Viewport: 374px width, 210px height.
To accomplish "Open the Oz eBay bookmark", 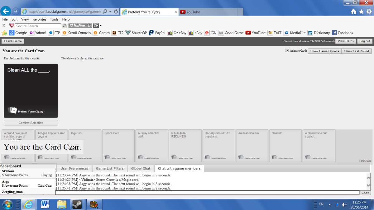I will coord(177,33).
